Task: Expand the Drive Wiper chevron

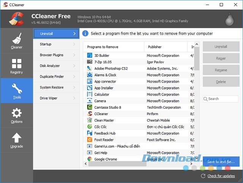Action: point(74,98)
